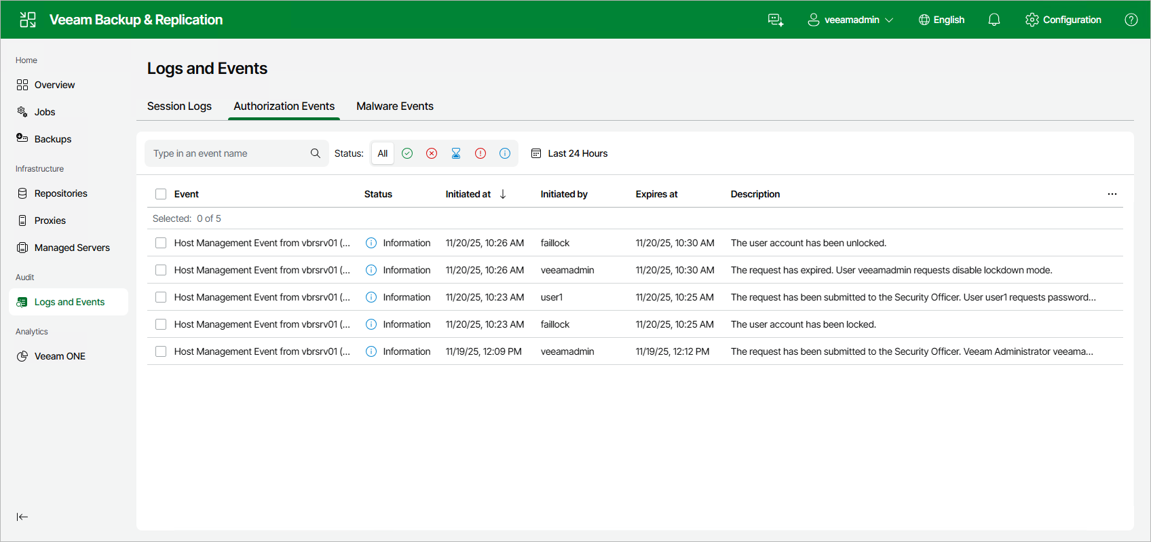Viewport: 1151px width, 542px height.
Task: Open the notifications bell
Action: tap(994, 20)
